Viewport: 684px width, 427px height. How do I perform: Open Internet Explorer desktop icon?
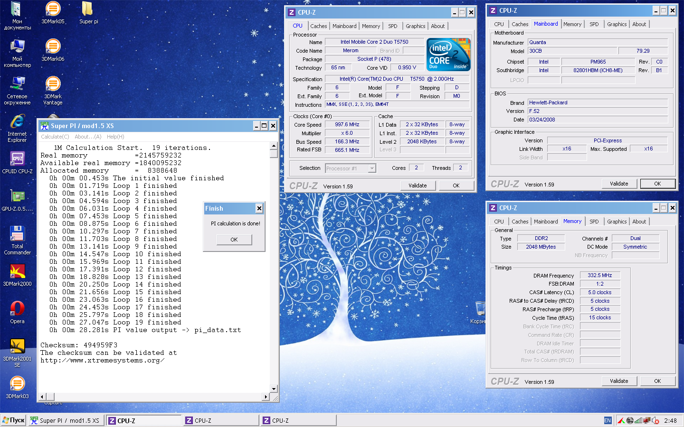[x=17, y=128]
